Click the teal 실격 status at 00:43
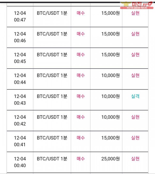The height and width of the screenshot is (174, 155). click(135, 96)
